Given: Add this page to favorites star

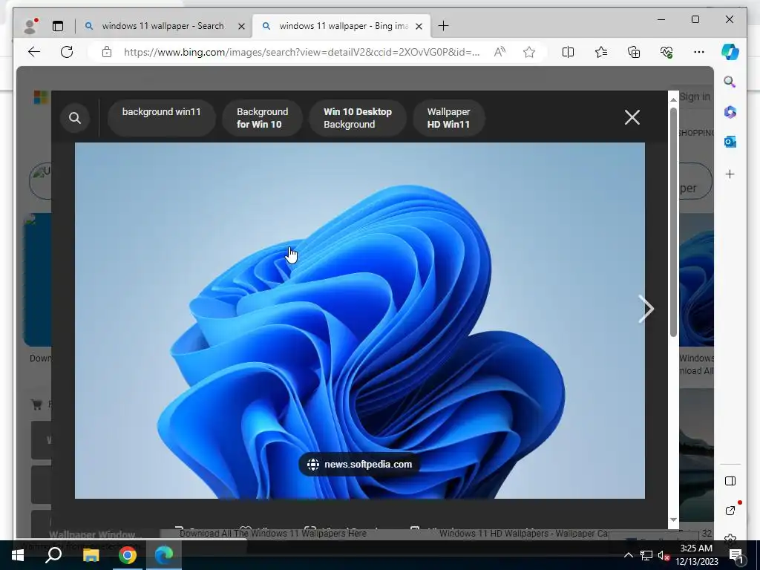Looking at the screenshot, I should click(528, 52).
